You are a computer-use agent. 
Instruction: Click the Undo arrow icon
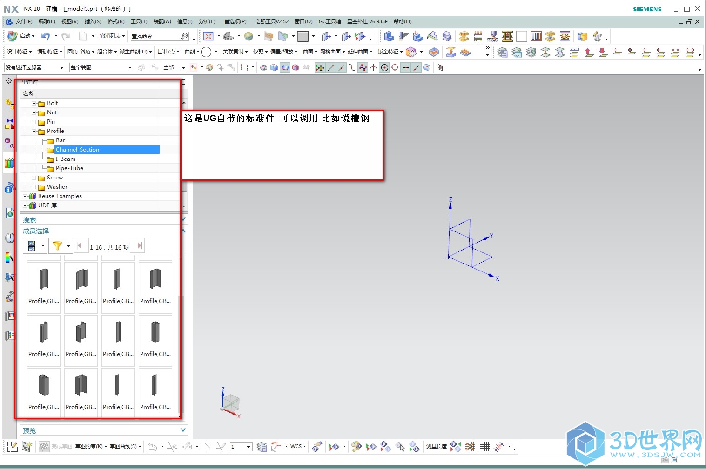pyautogui.click(x=45, y=36)
